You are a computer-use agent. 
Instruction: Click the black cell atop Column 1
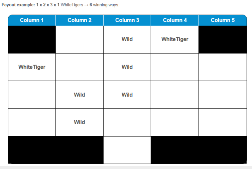pyautogui.click(x=32, y=39)
